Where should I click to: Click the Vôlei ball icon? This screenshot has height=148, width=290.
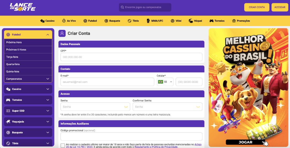tap(172, 21)
